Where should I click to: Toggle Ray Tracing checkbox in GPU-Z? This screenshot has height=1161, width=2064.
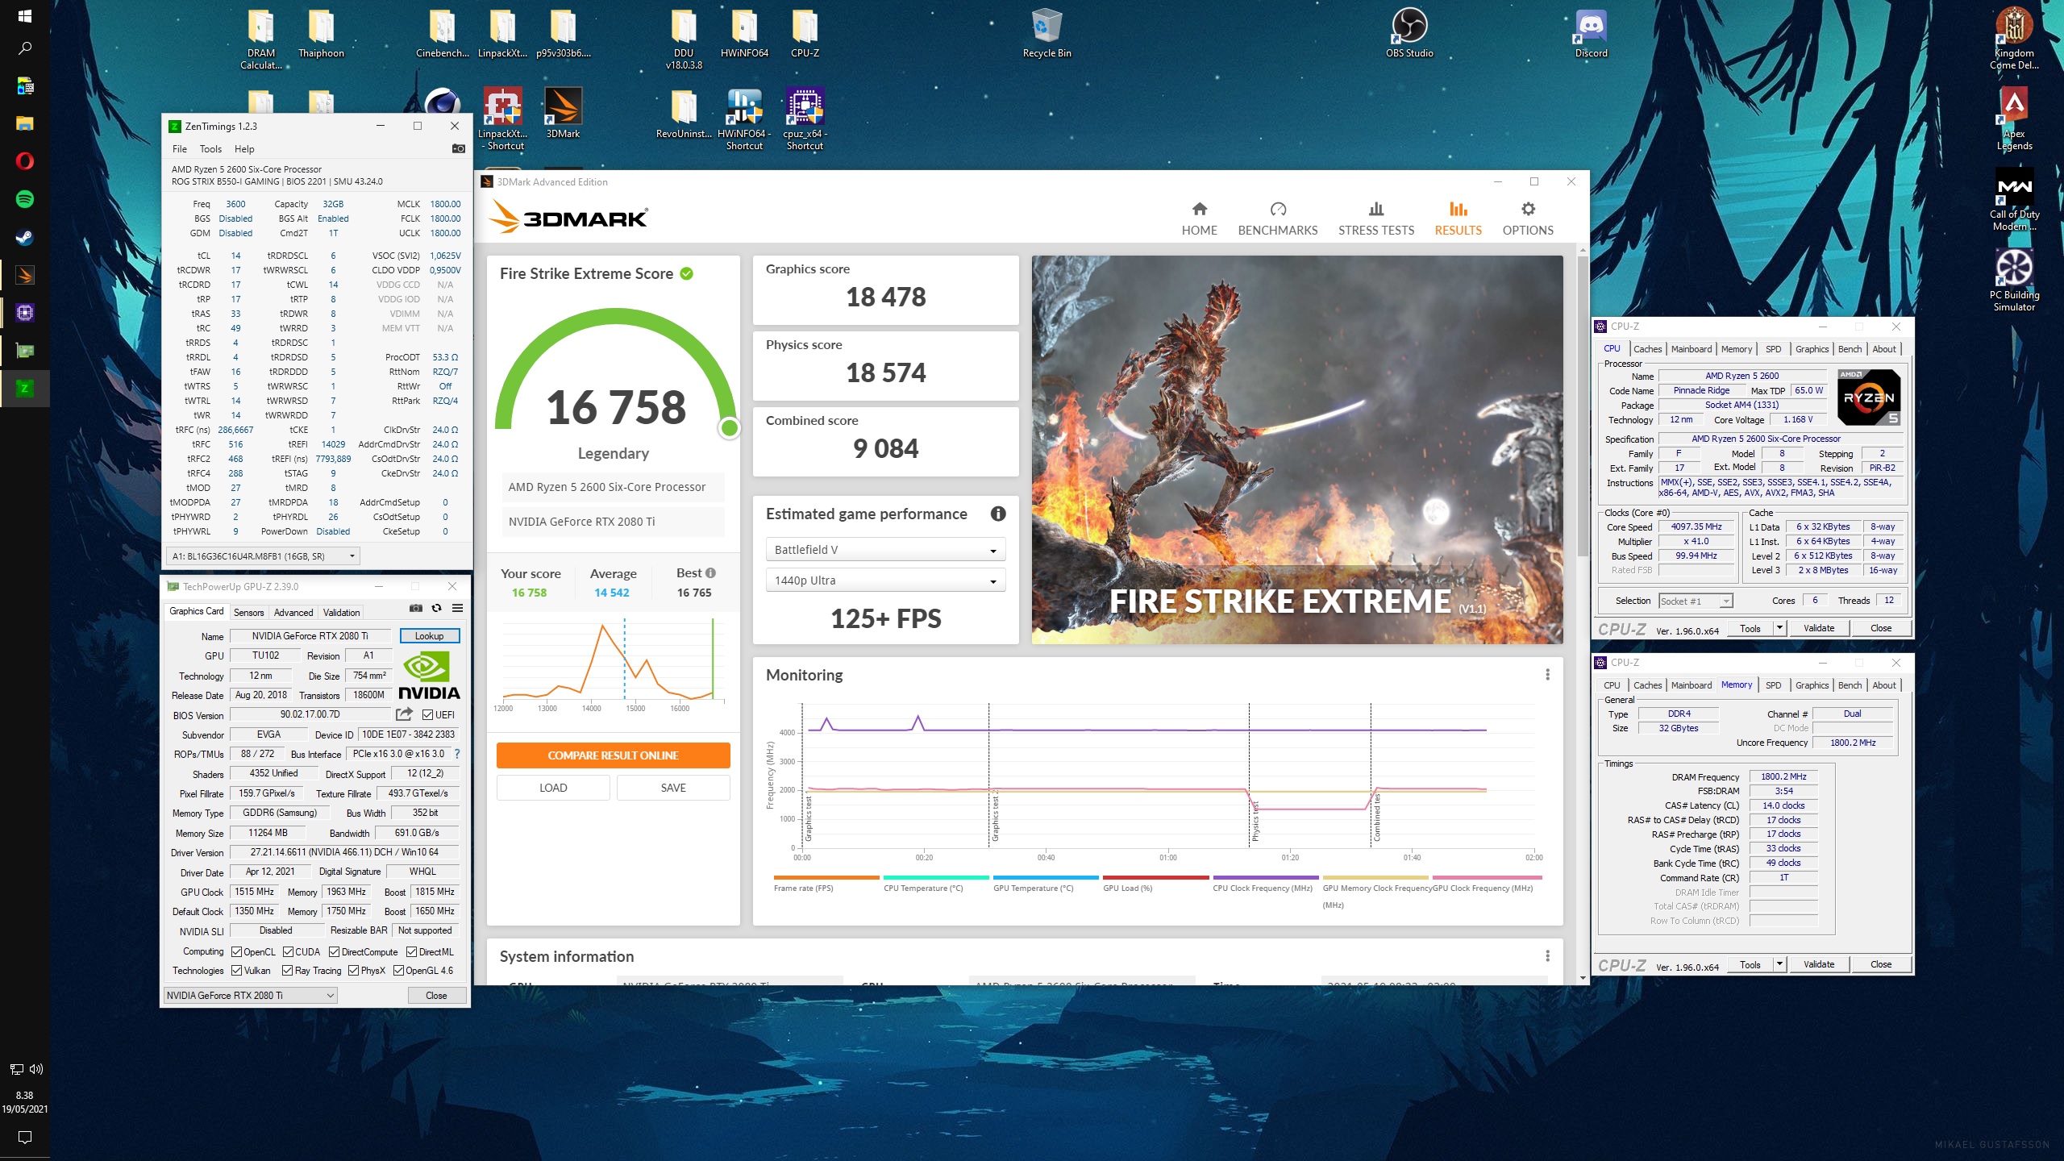click(288, 970)
